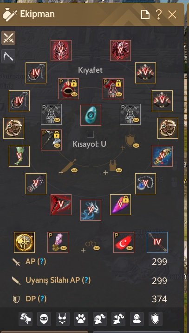
Task: Click help mark next to Uyanış Silahı AP
Action: (86, 280)
